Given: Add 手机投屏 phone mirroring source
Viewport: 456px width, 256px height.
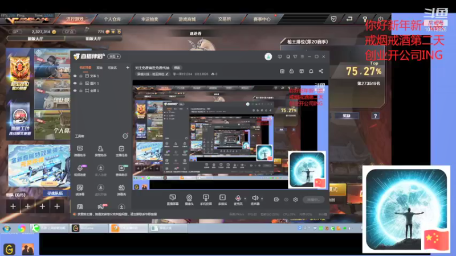Looking at the screenshot, I should pyautogui.click(x=206, y=200).
